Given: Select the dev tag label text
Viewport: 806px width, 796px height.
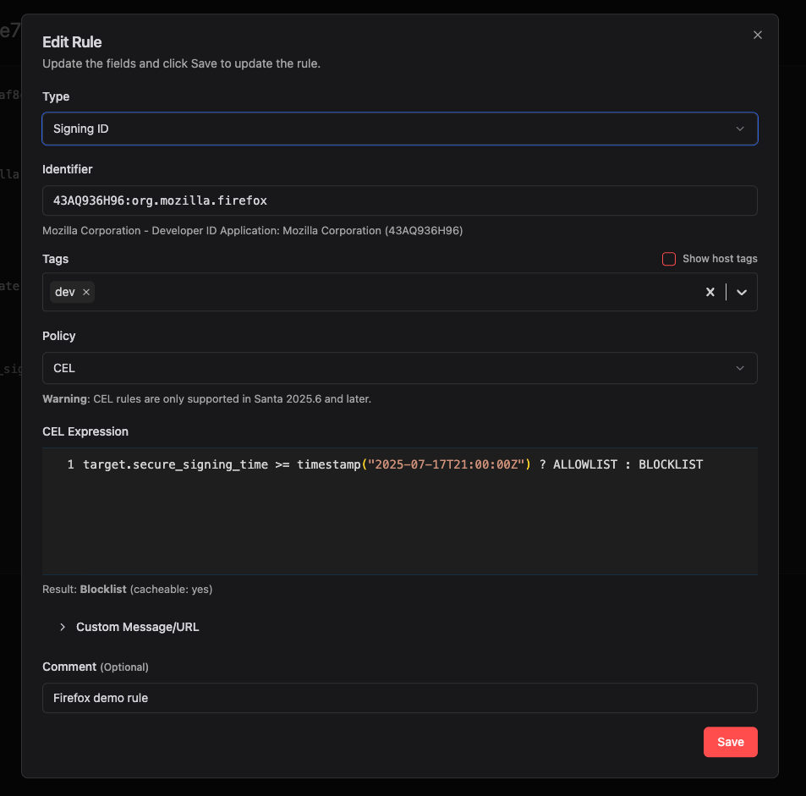Looking at the screenshot, I should coord(64,292).
